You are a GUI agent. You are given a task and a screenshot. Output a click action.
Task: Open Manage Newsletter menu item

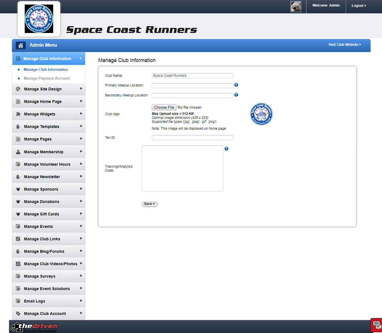click(x=42, y=177)
